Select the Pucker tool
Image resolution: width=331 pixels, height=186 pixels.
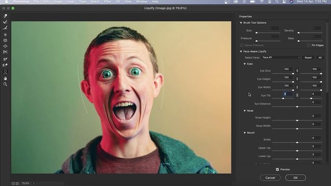click(x=5, y=40)
